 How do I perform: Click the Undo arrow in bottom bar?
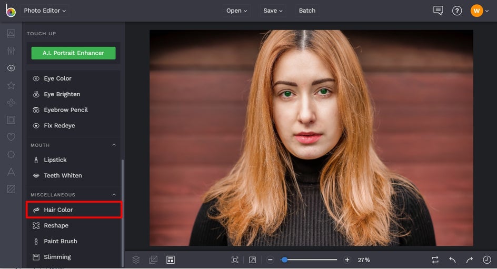click(x=452, y=260)
